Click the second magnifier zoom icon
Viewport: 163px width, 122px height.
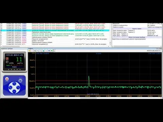coord(40,51)
